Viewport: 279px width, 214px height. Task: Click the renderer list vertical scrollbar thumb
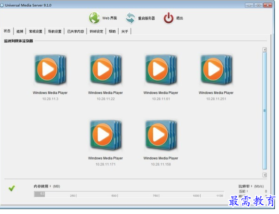pos(265,111)
